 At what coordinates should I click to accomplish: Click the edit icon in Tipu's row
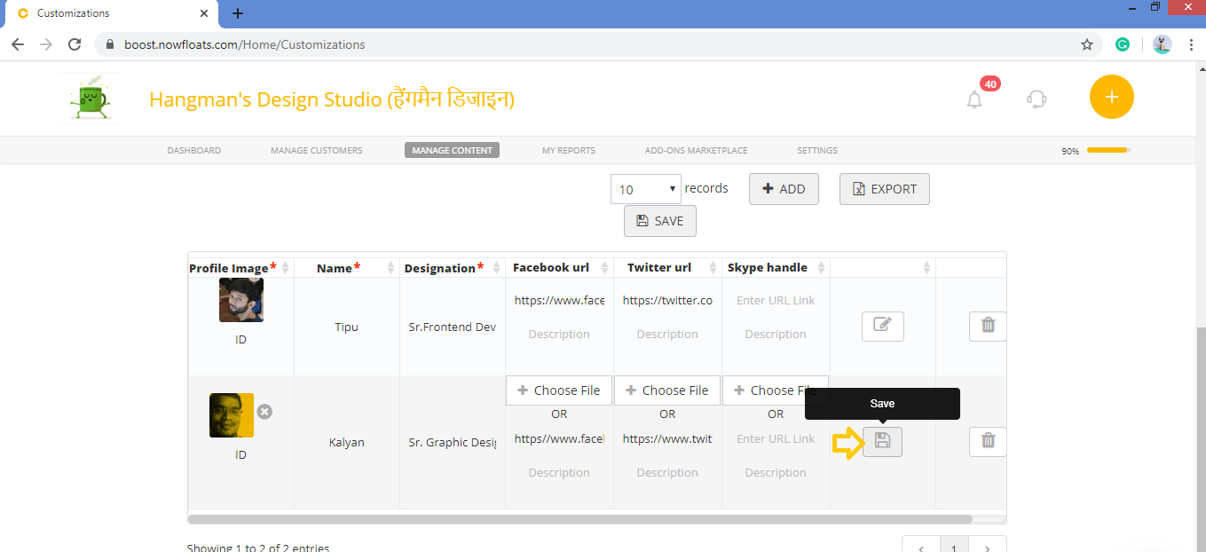[x=882, y=326]
